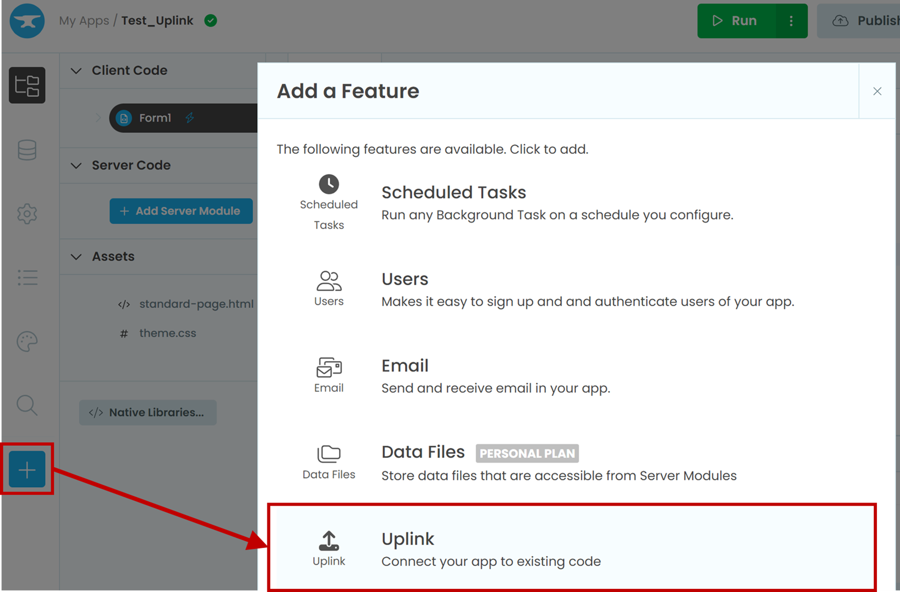This screenshot has width=900, height=592.
Task: Open the App Browser sidebar icon
Action: (x=27, y=85)
